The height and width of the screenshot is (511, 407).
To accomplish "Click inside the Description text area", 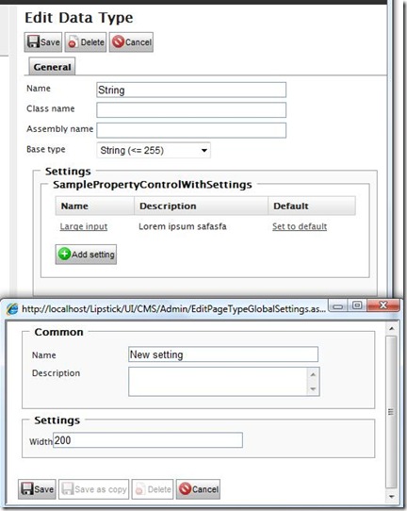I will coord(219,382).
